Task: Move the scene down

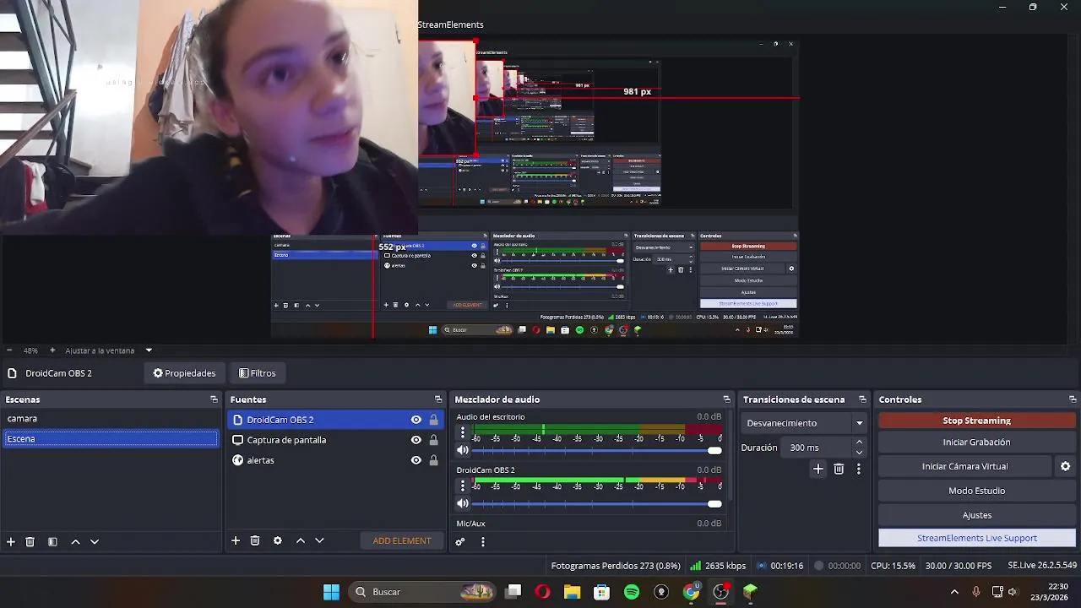Action: [x=95, y=541]
